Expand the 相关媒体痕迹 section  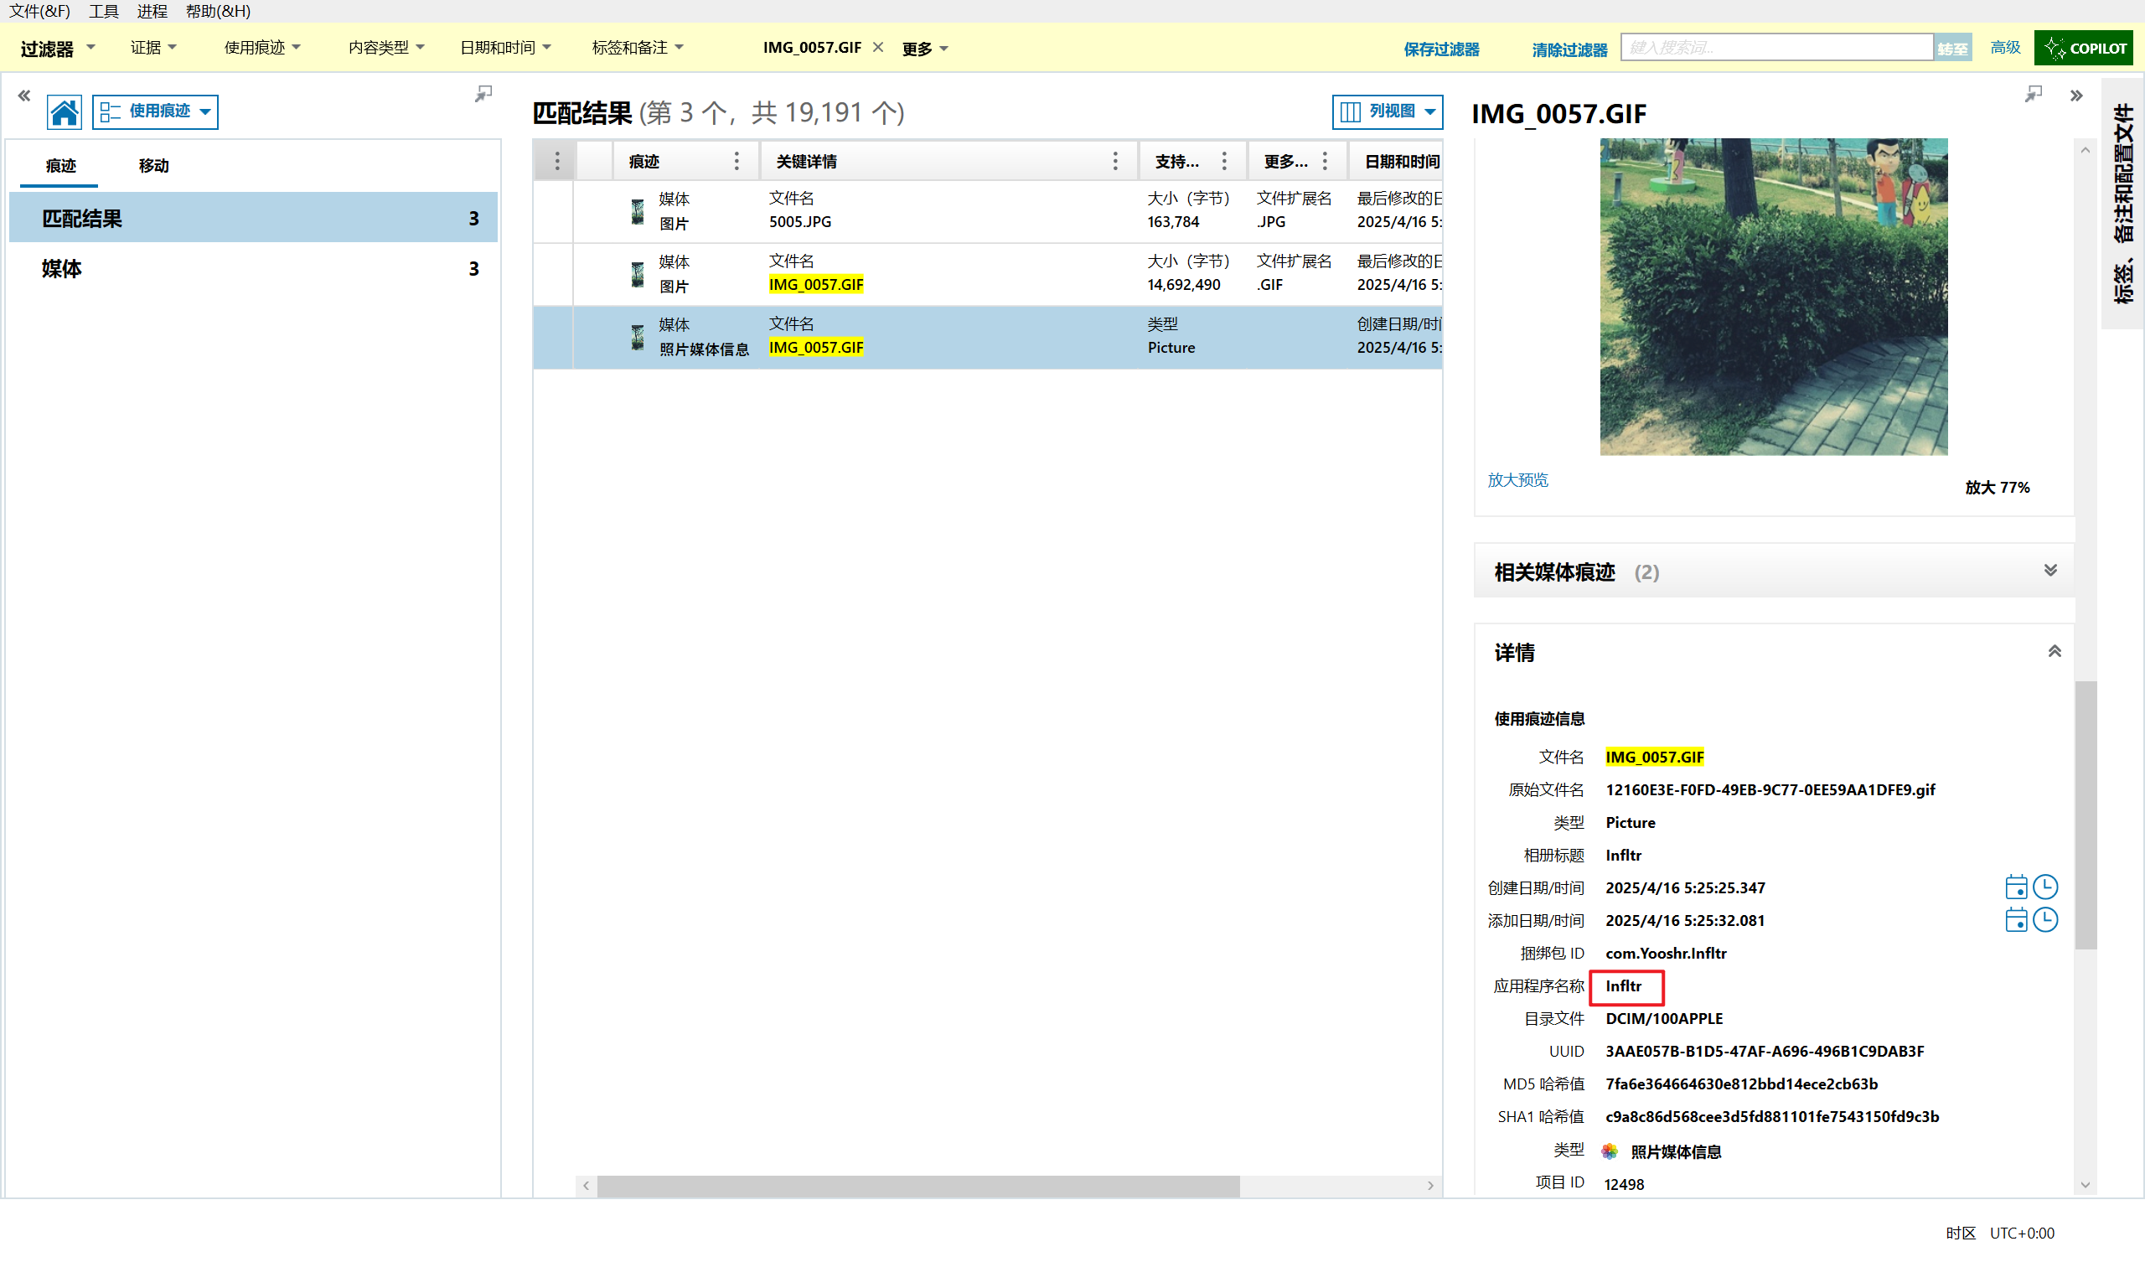2050,571
